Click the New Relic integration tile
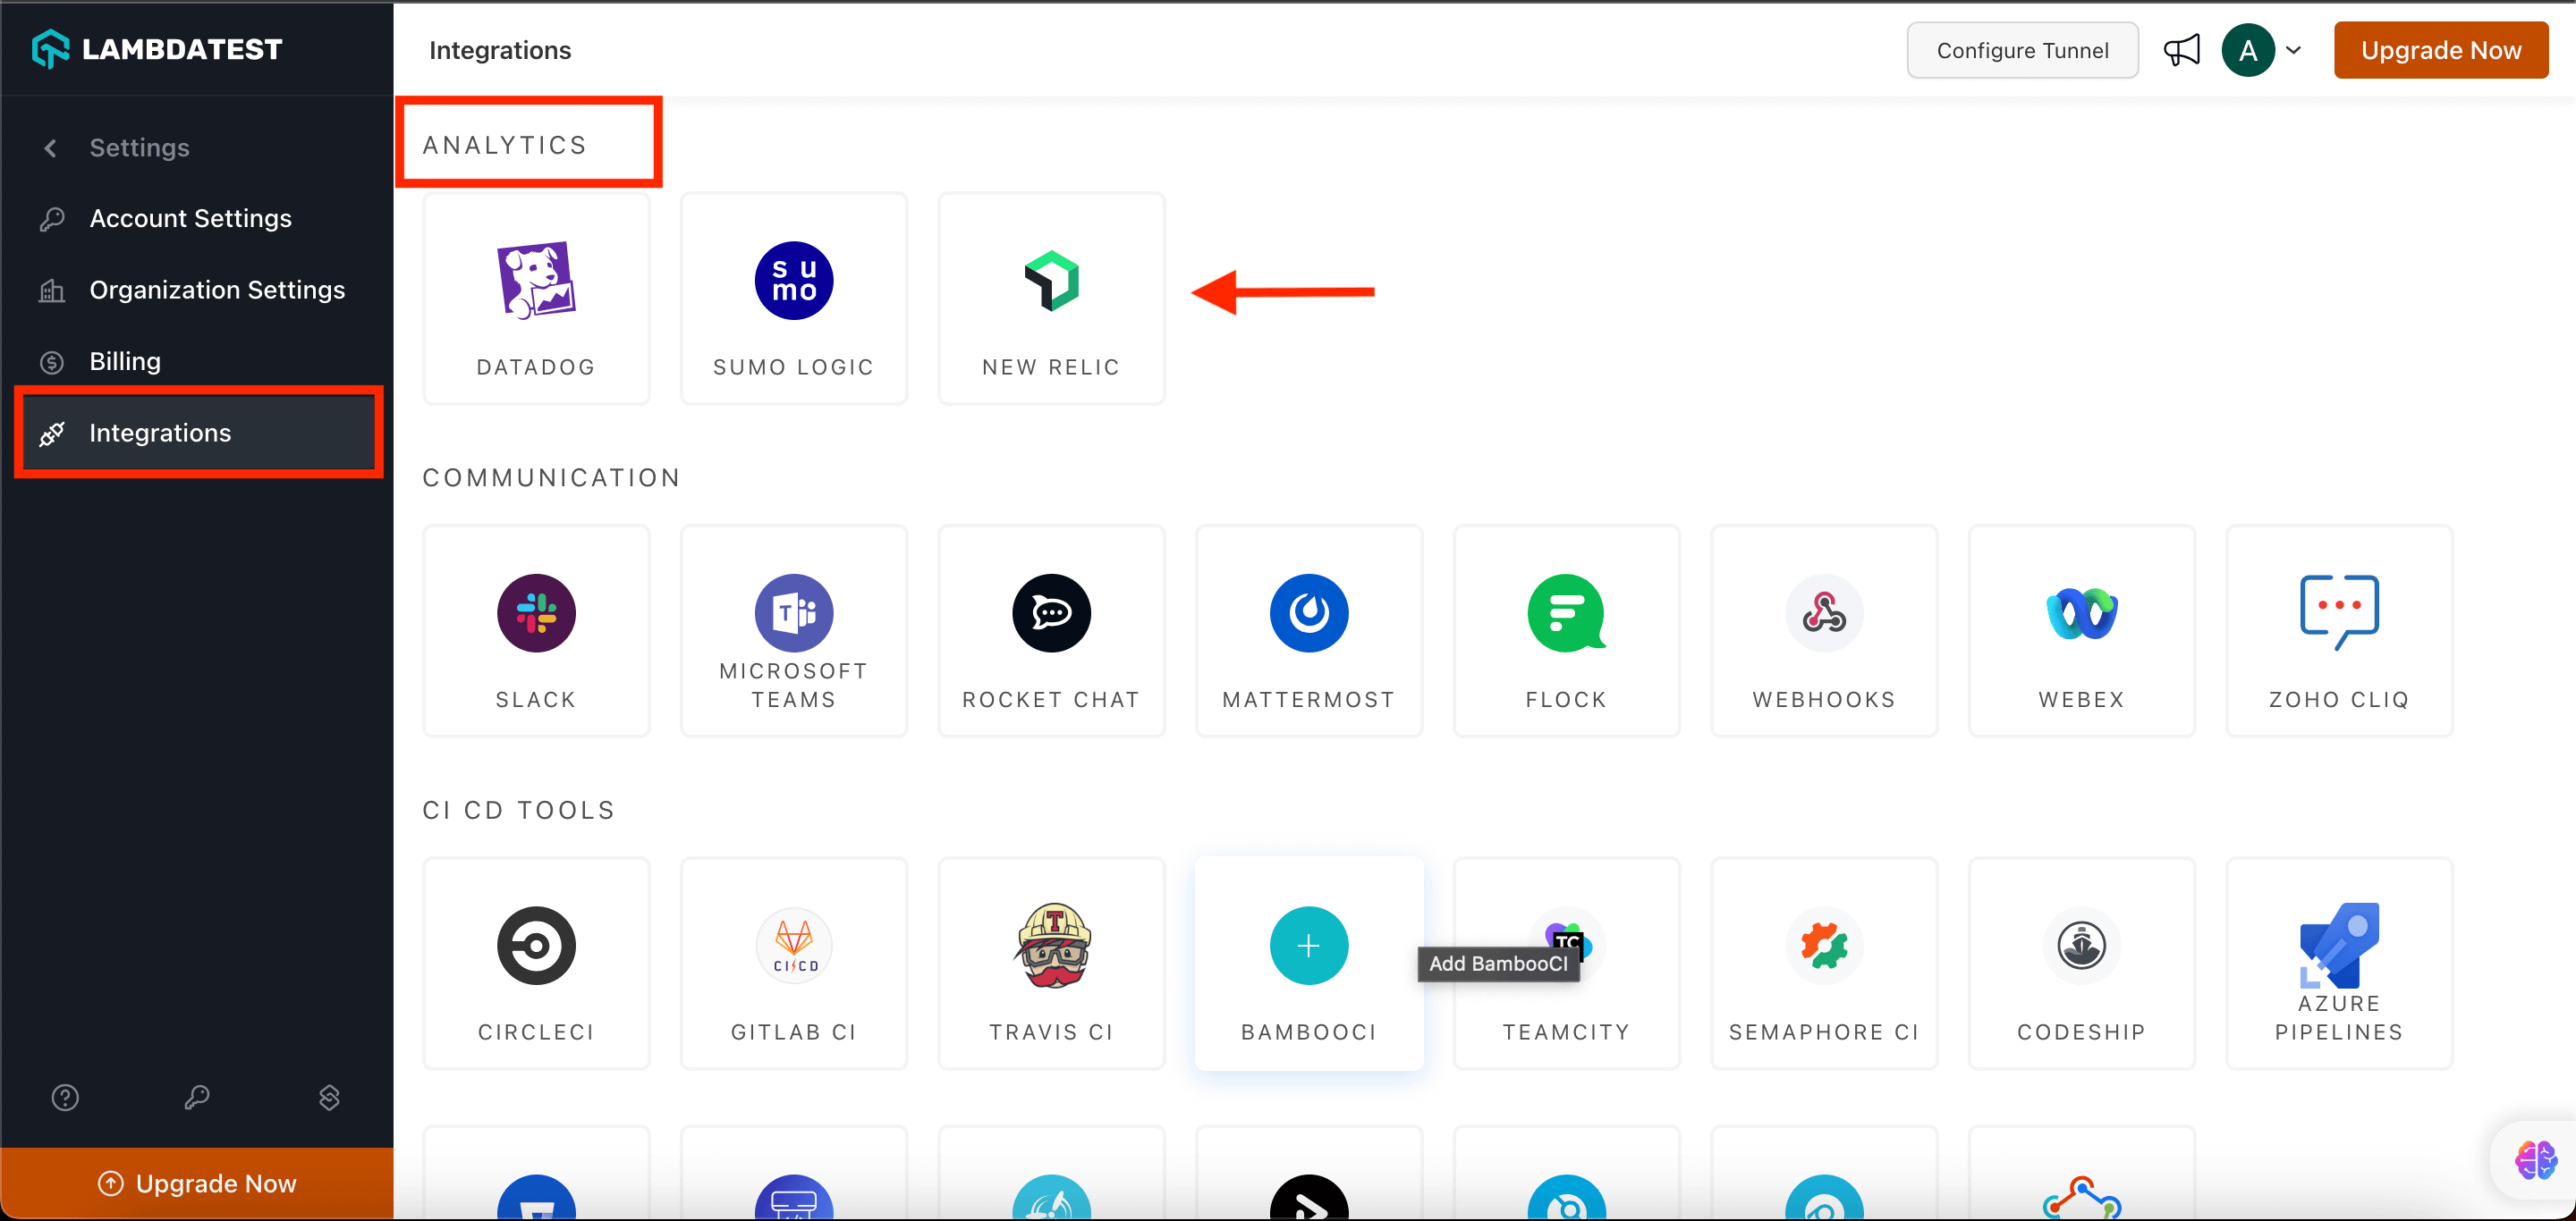 (1051, 299)
